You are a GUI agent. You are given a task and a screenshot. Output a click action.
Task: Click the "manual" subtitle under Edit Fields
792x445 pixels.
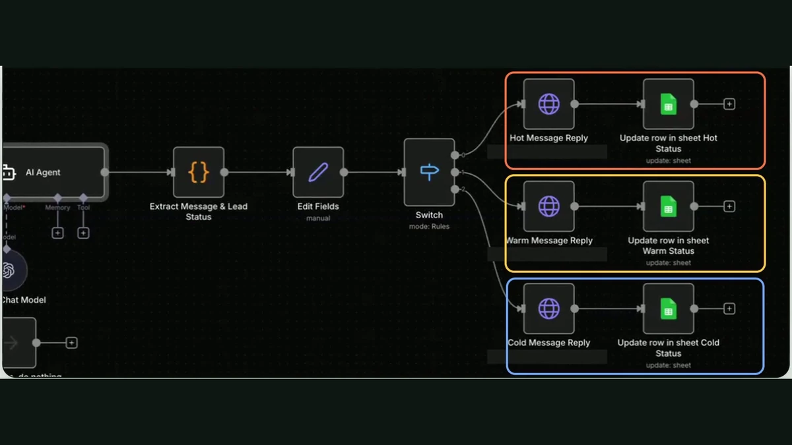[318, 218]
